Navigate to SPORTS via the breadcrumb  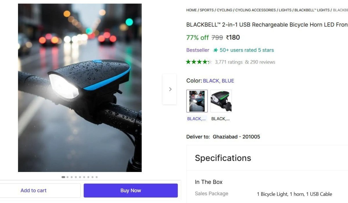[207, 10]
